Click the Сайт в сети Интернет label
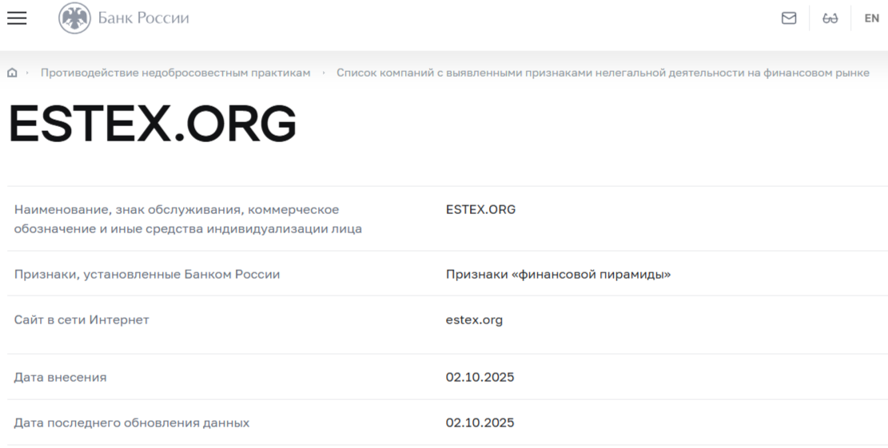The width and height of the screenshot is (888, 448). click(82, 319)
